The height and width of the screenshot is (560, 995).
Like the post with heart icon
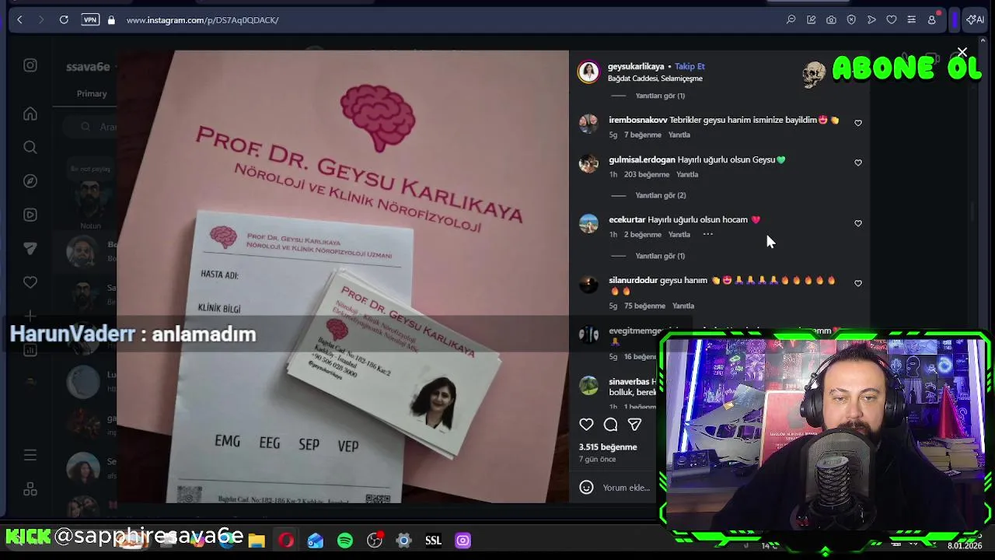point(586,424)
